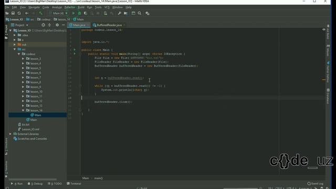The height and width of the screenshot is (189, 336).
Task: Expand the lesson_3 package
Action: pyautogui.click(x=23, y=59)
